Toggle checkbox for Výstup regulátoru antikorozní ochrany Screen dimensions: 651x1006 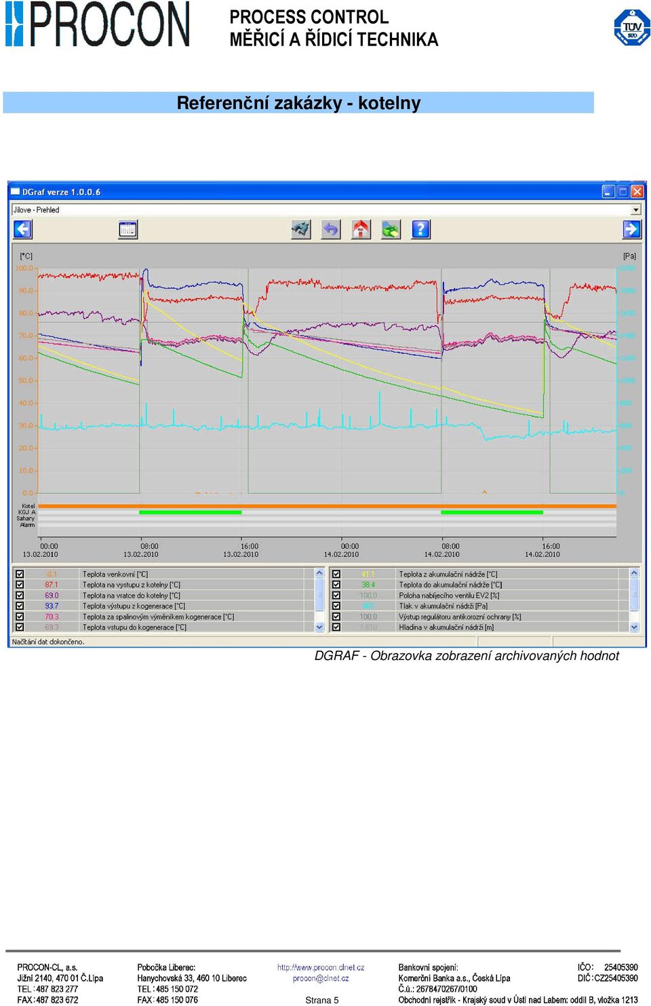coord(336,617)
